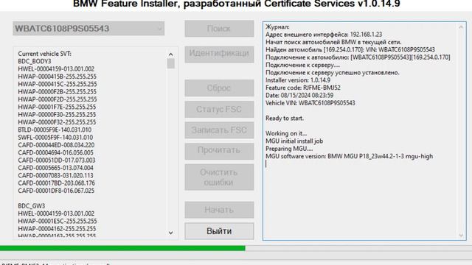Image resolution: width=472 pixels, height=265 pixels.
Task: Select the first BDC_BODY3 entry
Action: 35,61
